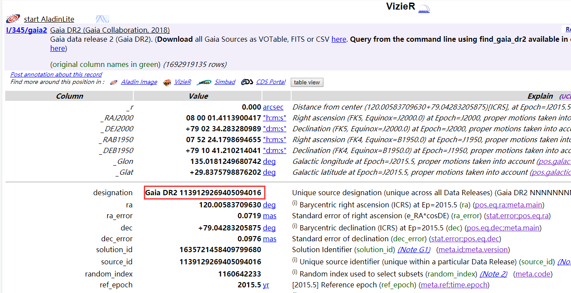Click the (1692919135 rows) text
The image size is (571, 293).
tap(195, 64)
